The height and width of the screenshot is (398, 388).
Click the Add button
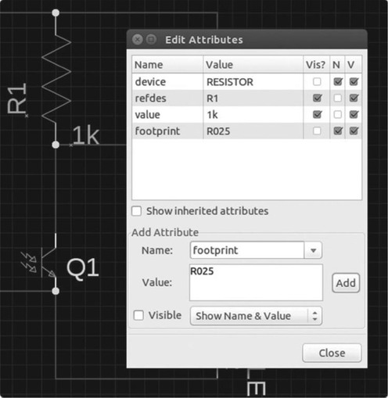tap(346, 283)
